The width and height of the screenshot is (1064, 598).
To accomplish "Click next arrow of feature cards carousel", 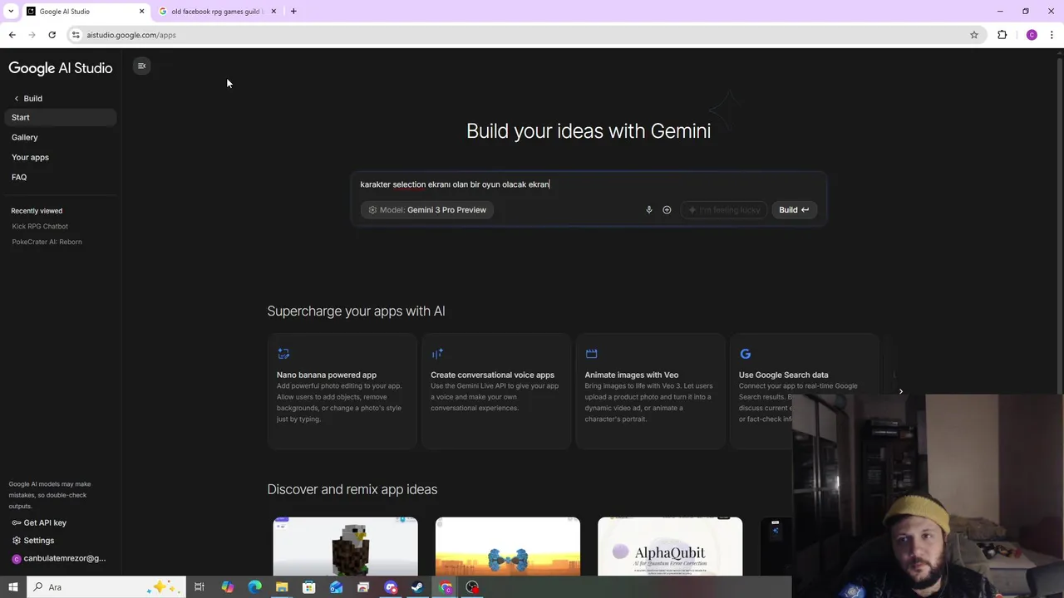I will (900, 391).
